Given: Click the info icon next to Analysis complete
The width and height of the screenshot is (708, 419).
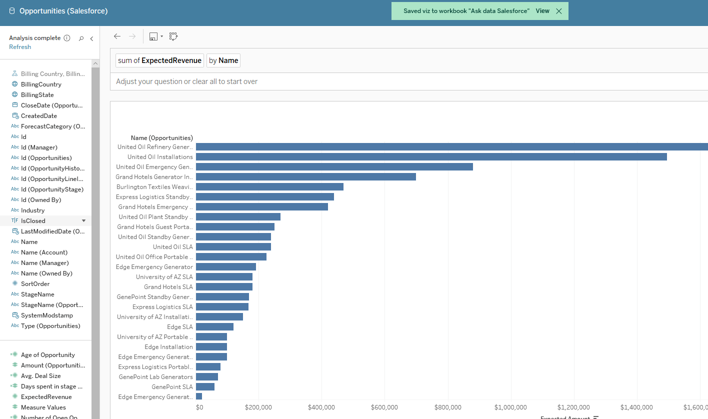Looking at the screenshot, I should pos(67,37).
